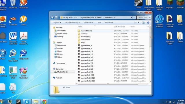Click the Forward navigation arrow in Explorer

56,17
